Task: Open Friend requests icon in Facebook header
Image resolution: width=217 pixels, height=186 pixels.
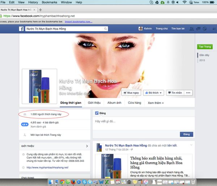Action: point(192,29)
